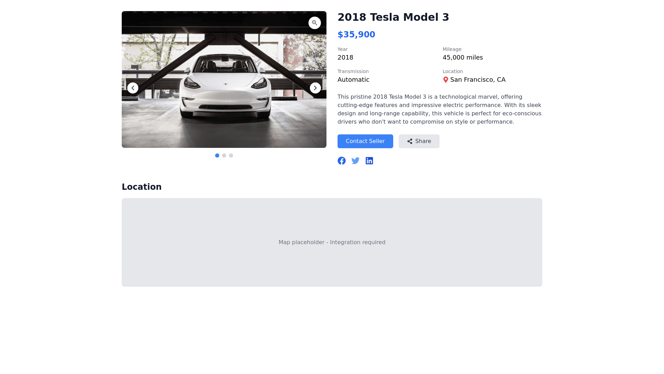Share the listing on Twitter
This screenshot has width=664, height=374.
pyautogui.click(x=356, y=161)
